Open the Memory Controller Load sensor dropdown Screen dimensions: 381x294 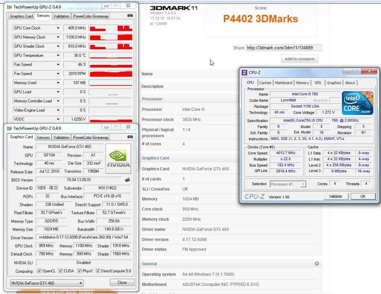click(58, 101)
